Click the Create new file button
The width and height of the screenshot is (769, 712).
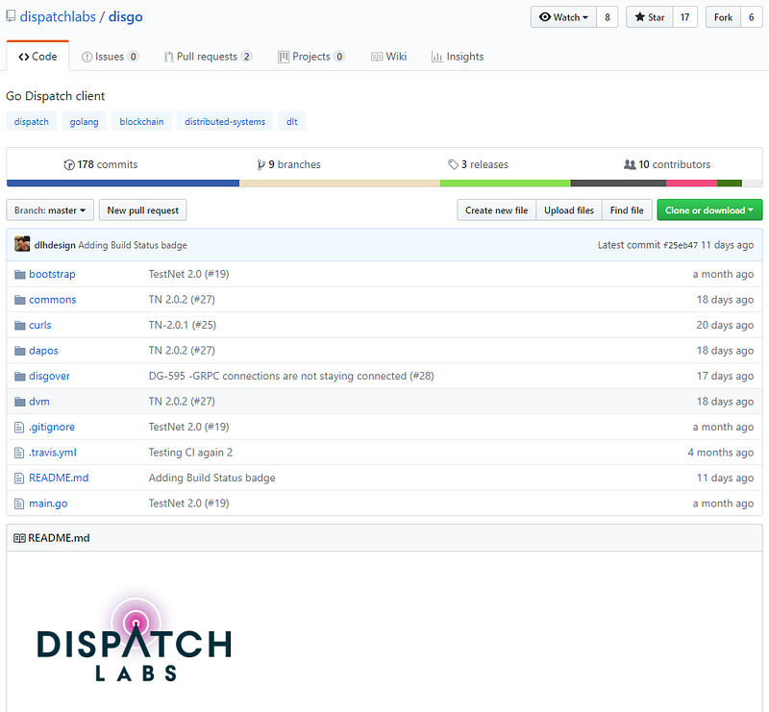pos(496,209)
